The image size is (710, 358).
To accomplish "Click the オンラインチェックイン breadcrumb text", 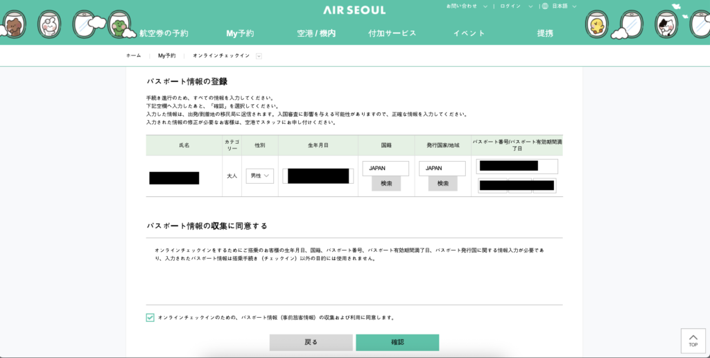I will click(221, 56).
